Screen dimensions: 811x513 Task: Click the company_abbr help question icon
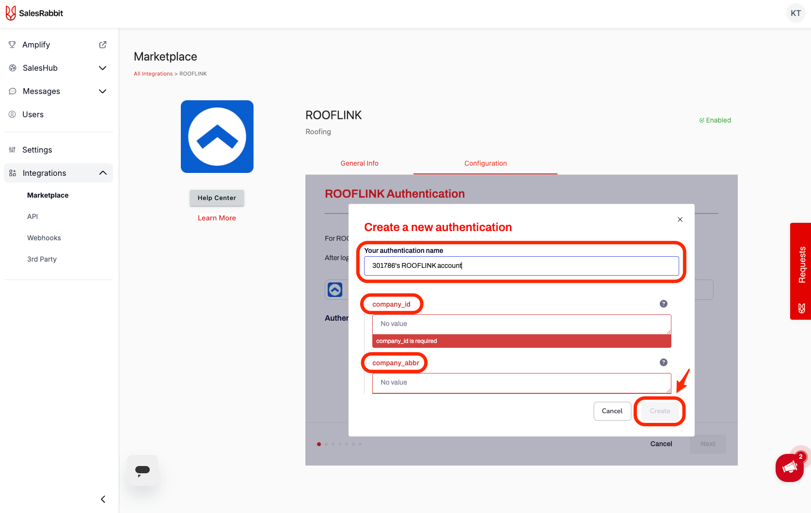(663, 362)
